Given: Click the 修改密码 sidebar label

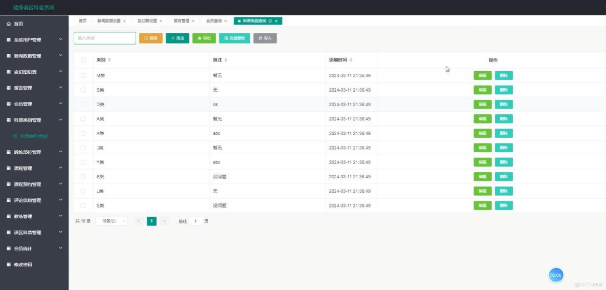Looking at the screenshot, I should tap(23, 265).
